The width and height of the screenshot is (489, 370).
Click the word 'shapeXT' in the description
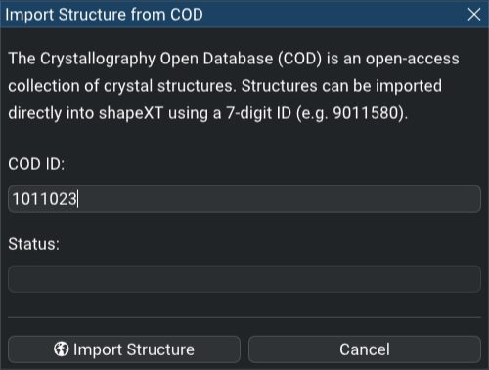click(131, 113)
